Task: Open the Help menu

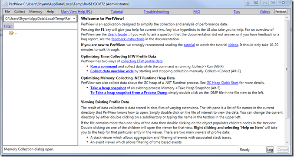Action: coord(50,12)
